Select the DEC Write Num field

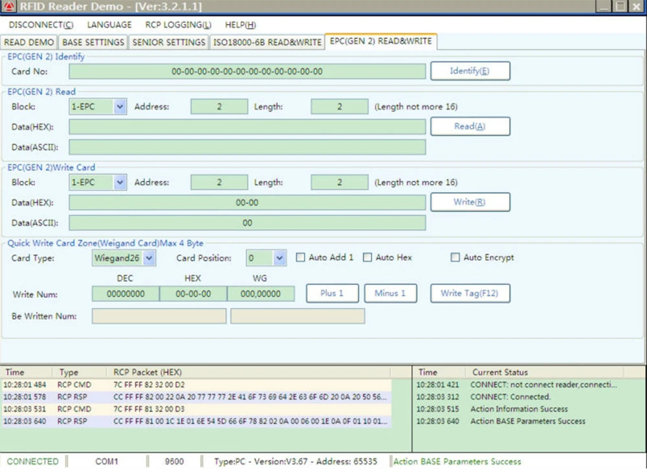point(126,294)
